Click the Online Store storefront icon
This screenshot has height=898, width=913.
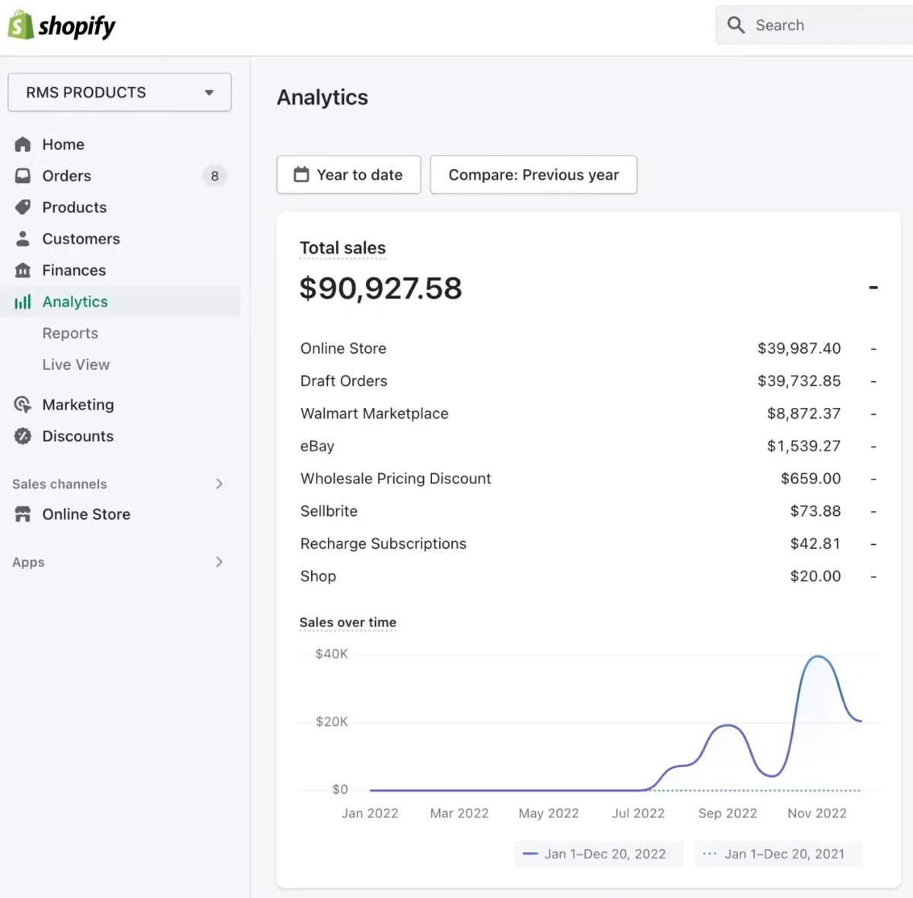[x=23, y=514]
